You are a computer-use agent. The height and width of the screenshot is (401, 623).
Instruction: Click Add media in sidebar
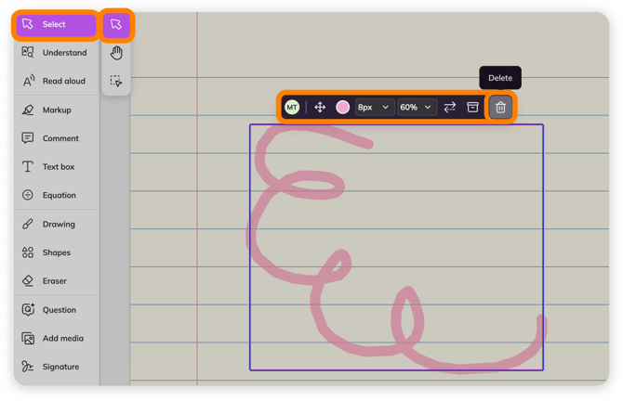pos(56,338)
